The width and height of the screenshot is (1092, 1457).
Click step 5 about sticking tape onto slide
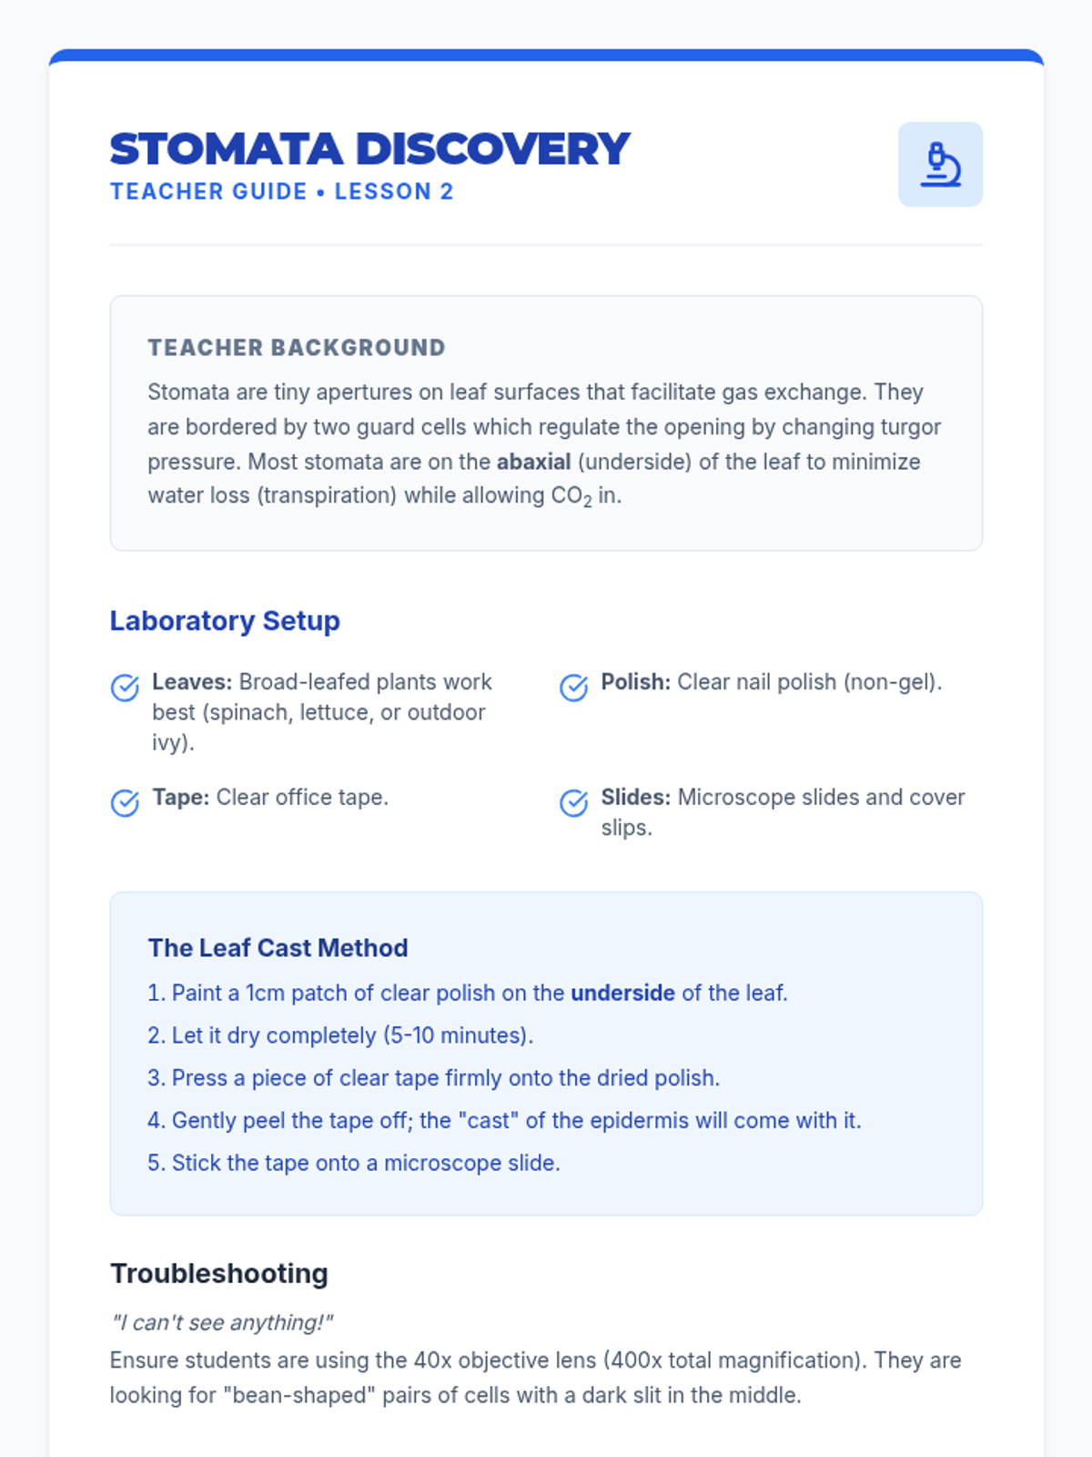(354, 1163)
